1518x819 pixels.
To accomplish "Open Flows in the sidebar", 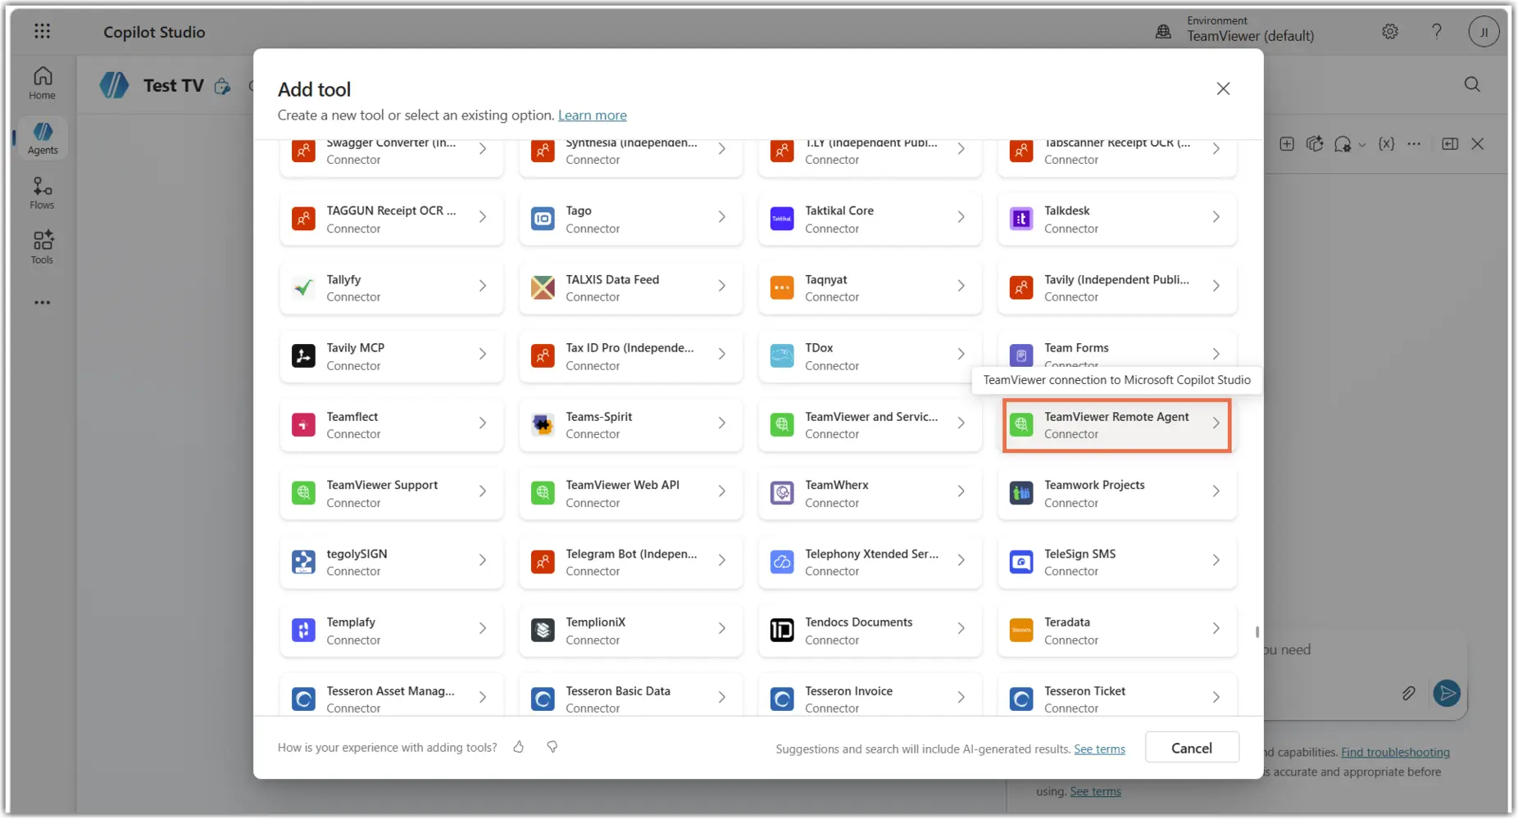I will click(x=43, y=193).
